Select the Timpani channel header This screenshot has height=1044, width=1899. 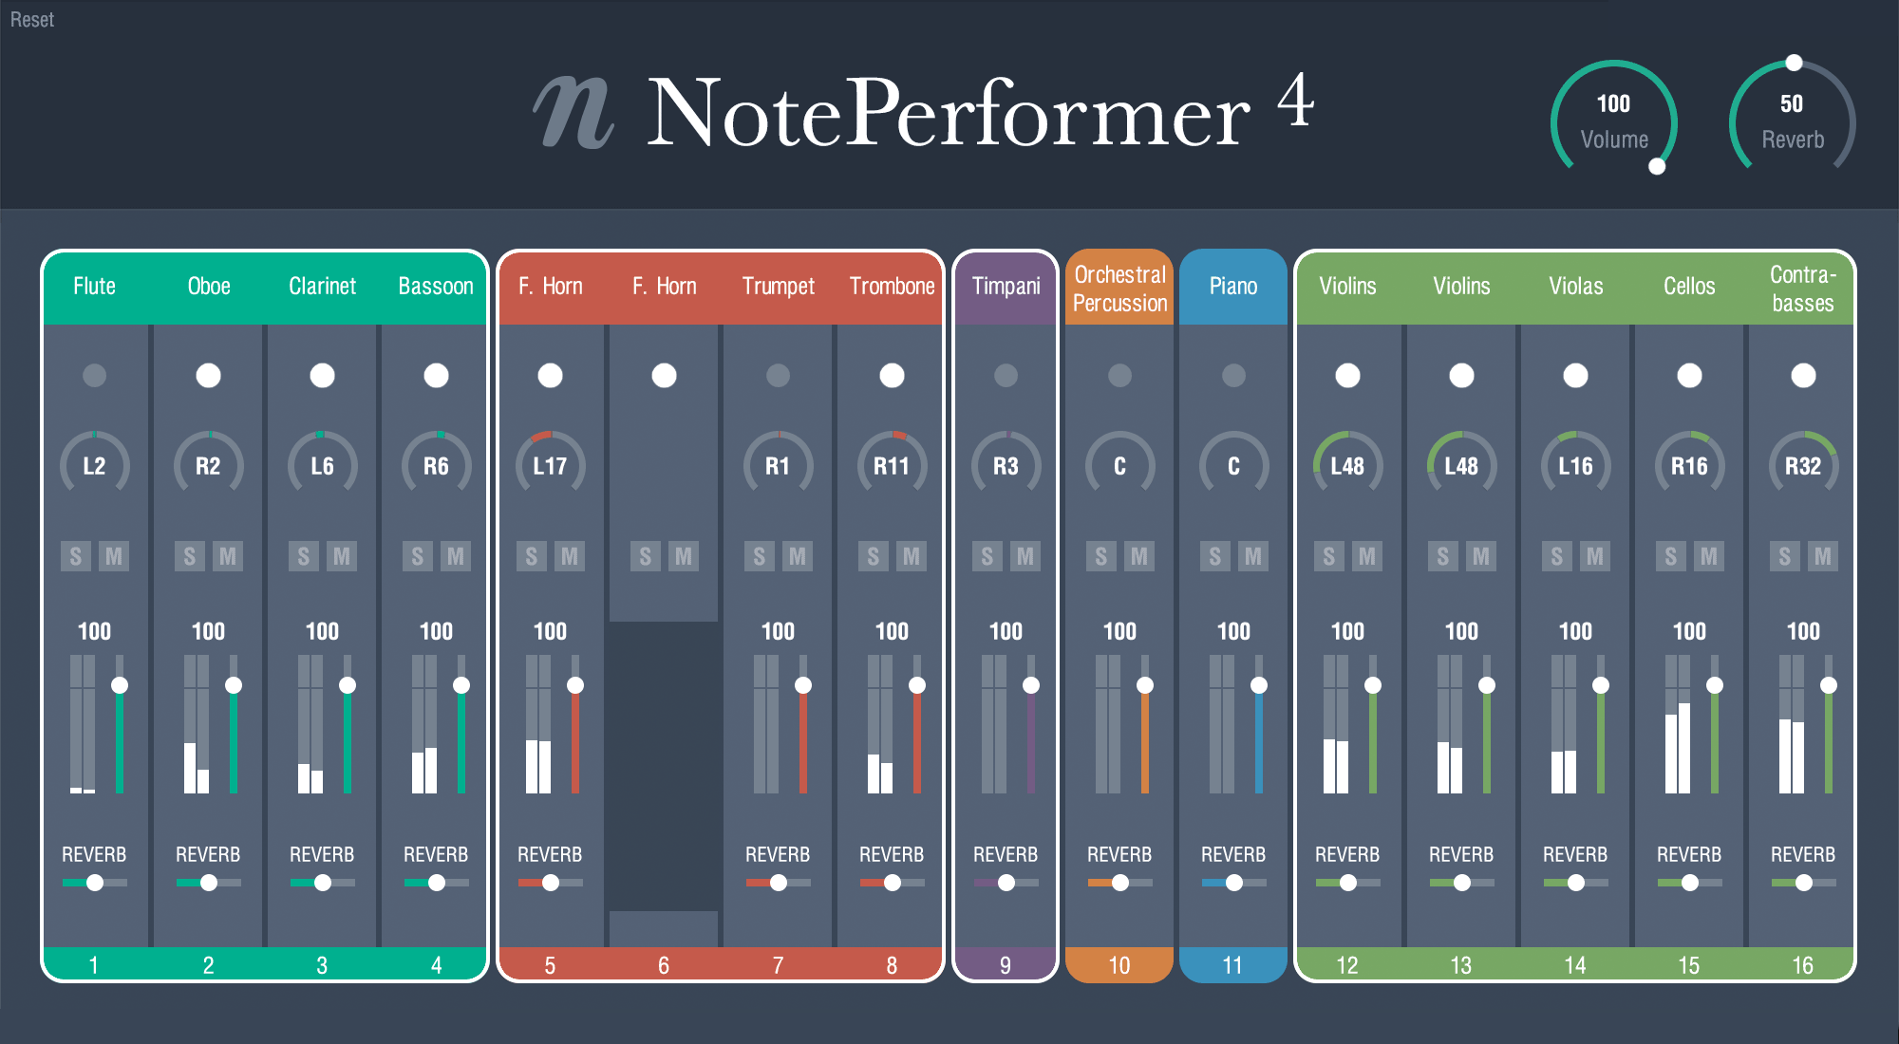[x=1006, y=287]
